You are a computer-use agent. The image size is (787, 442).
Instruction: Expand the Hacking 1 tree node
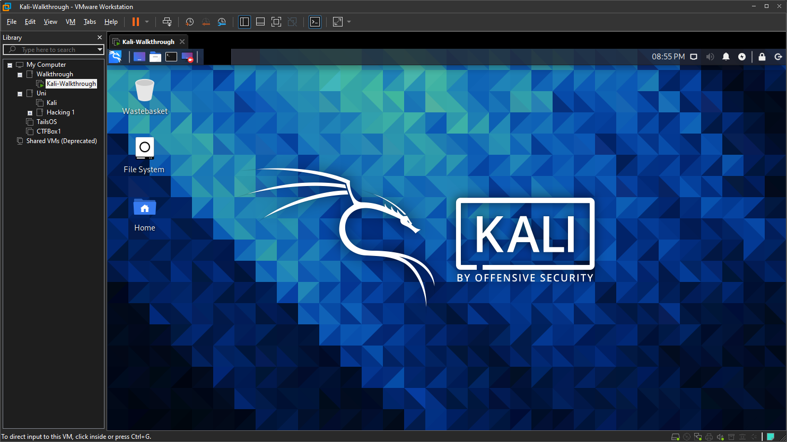point(30,112)
